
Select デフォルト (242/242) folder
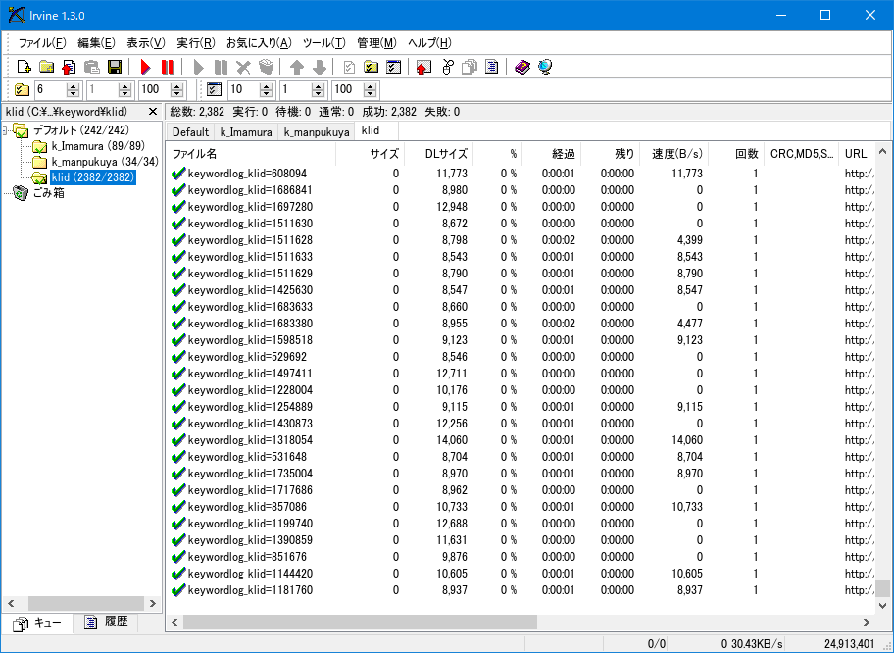click(x=81, y=130)
